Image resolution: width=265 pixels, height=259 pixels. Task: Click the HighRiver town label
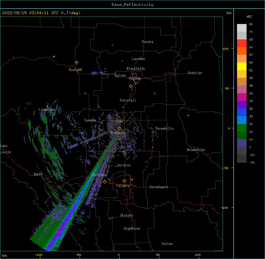click(132, 229)
